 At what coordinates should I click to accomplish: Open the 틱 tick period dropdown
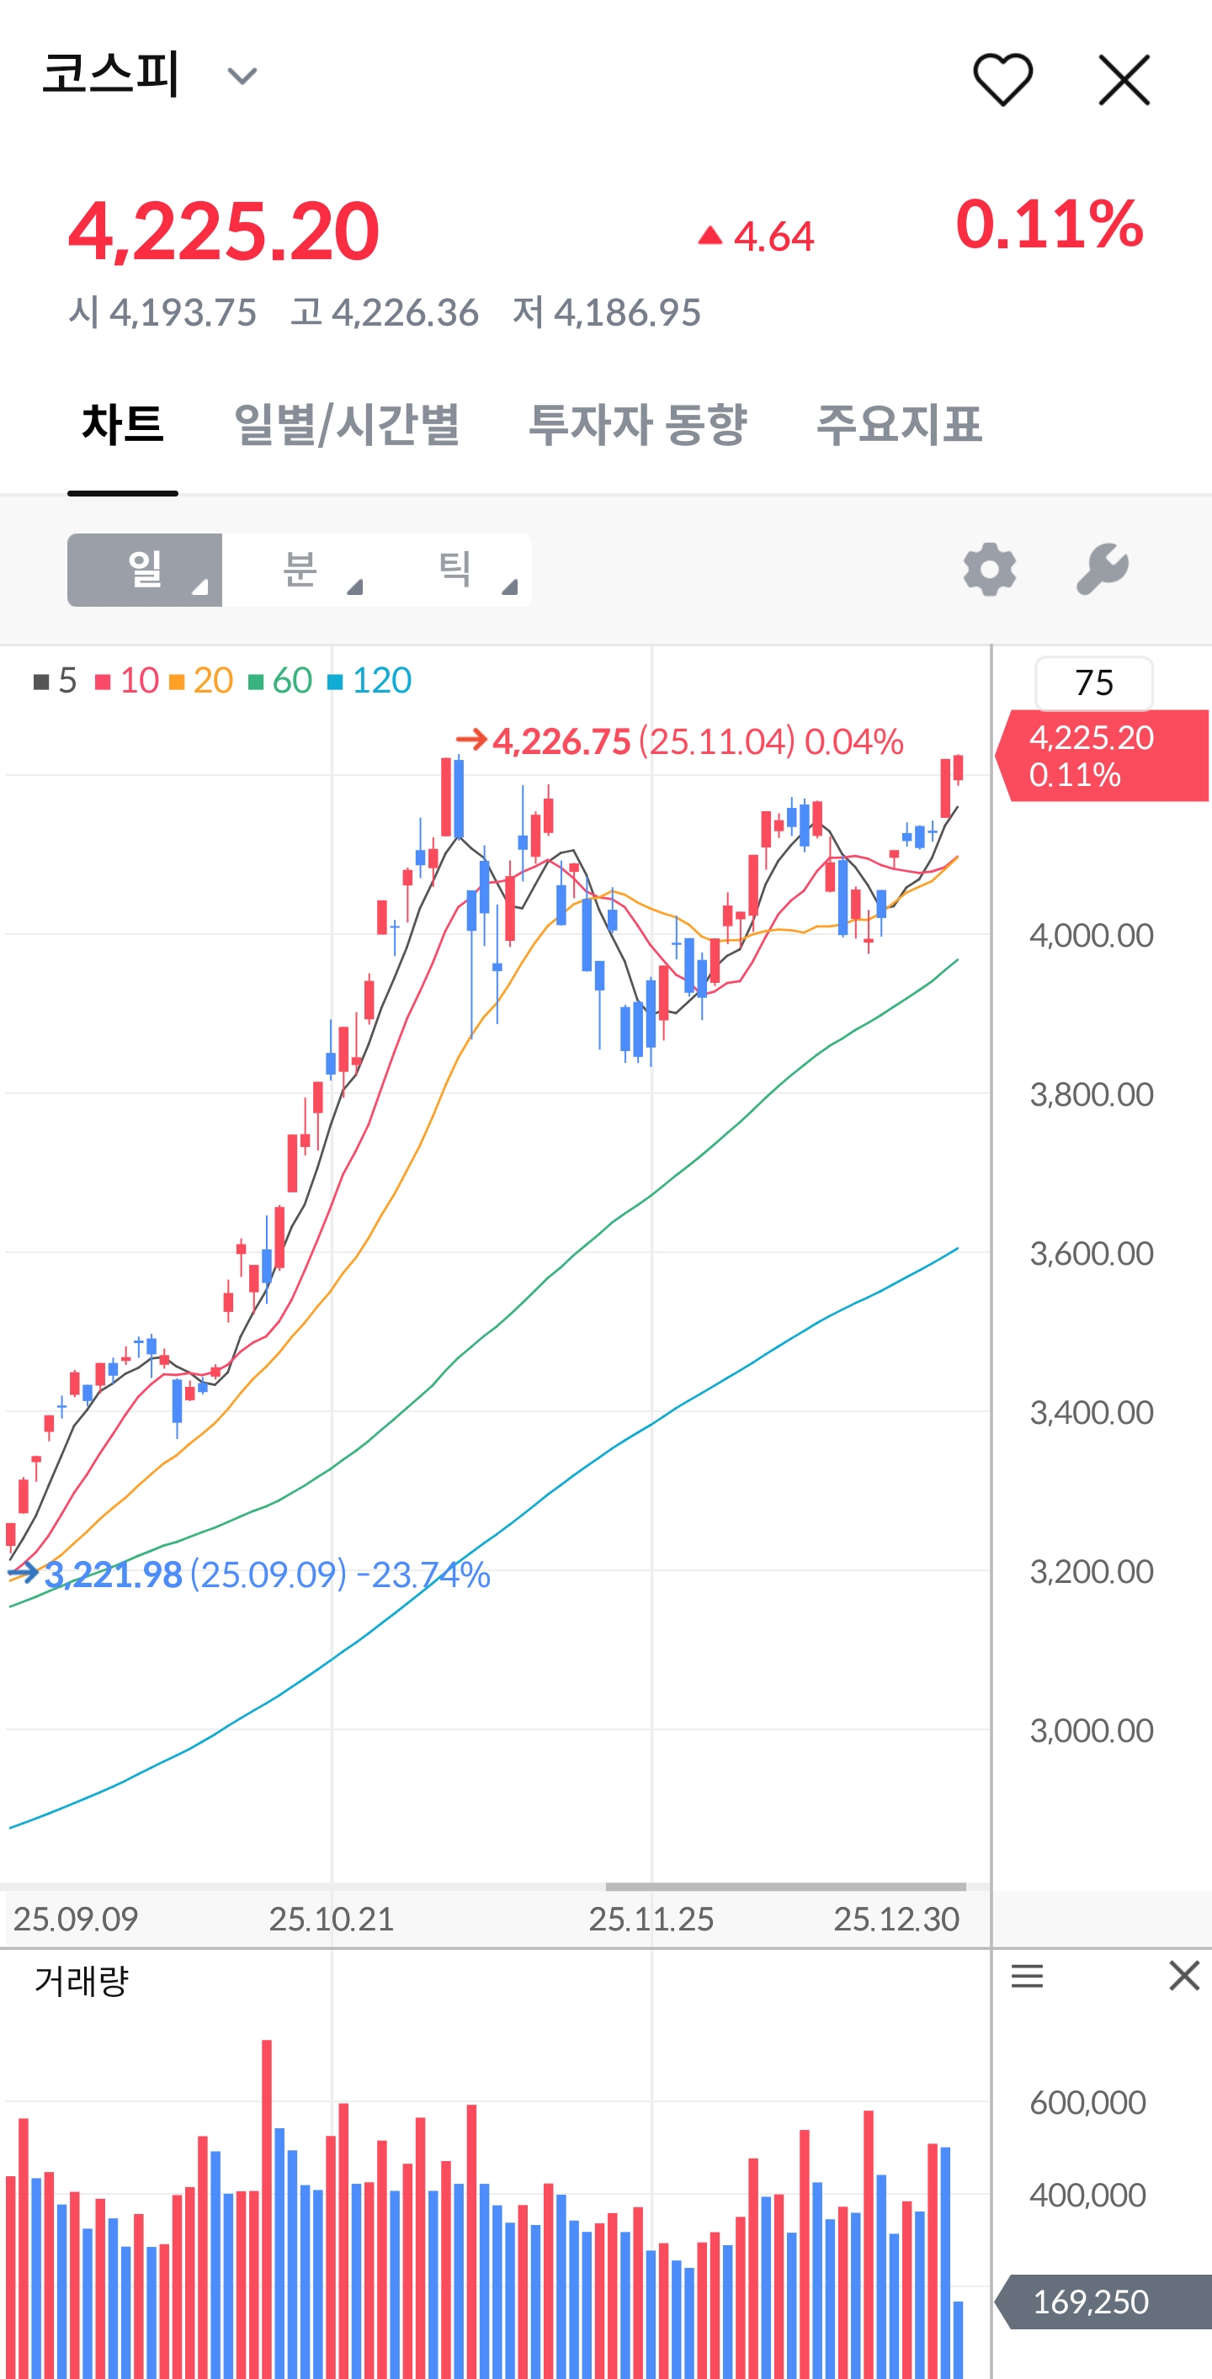pos(455,570)
